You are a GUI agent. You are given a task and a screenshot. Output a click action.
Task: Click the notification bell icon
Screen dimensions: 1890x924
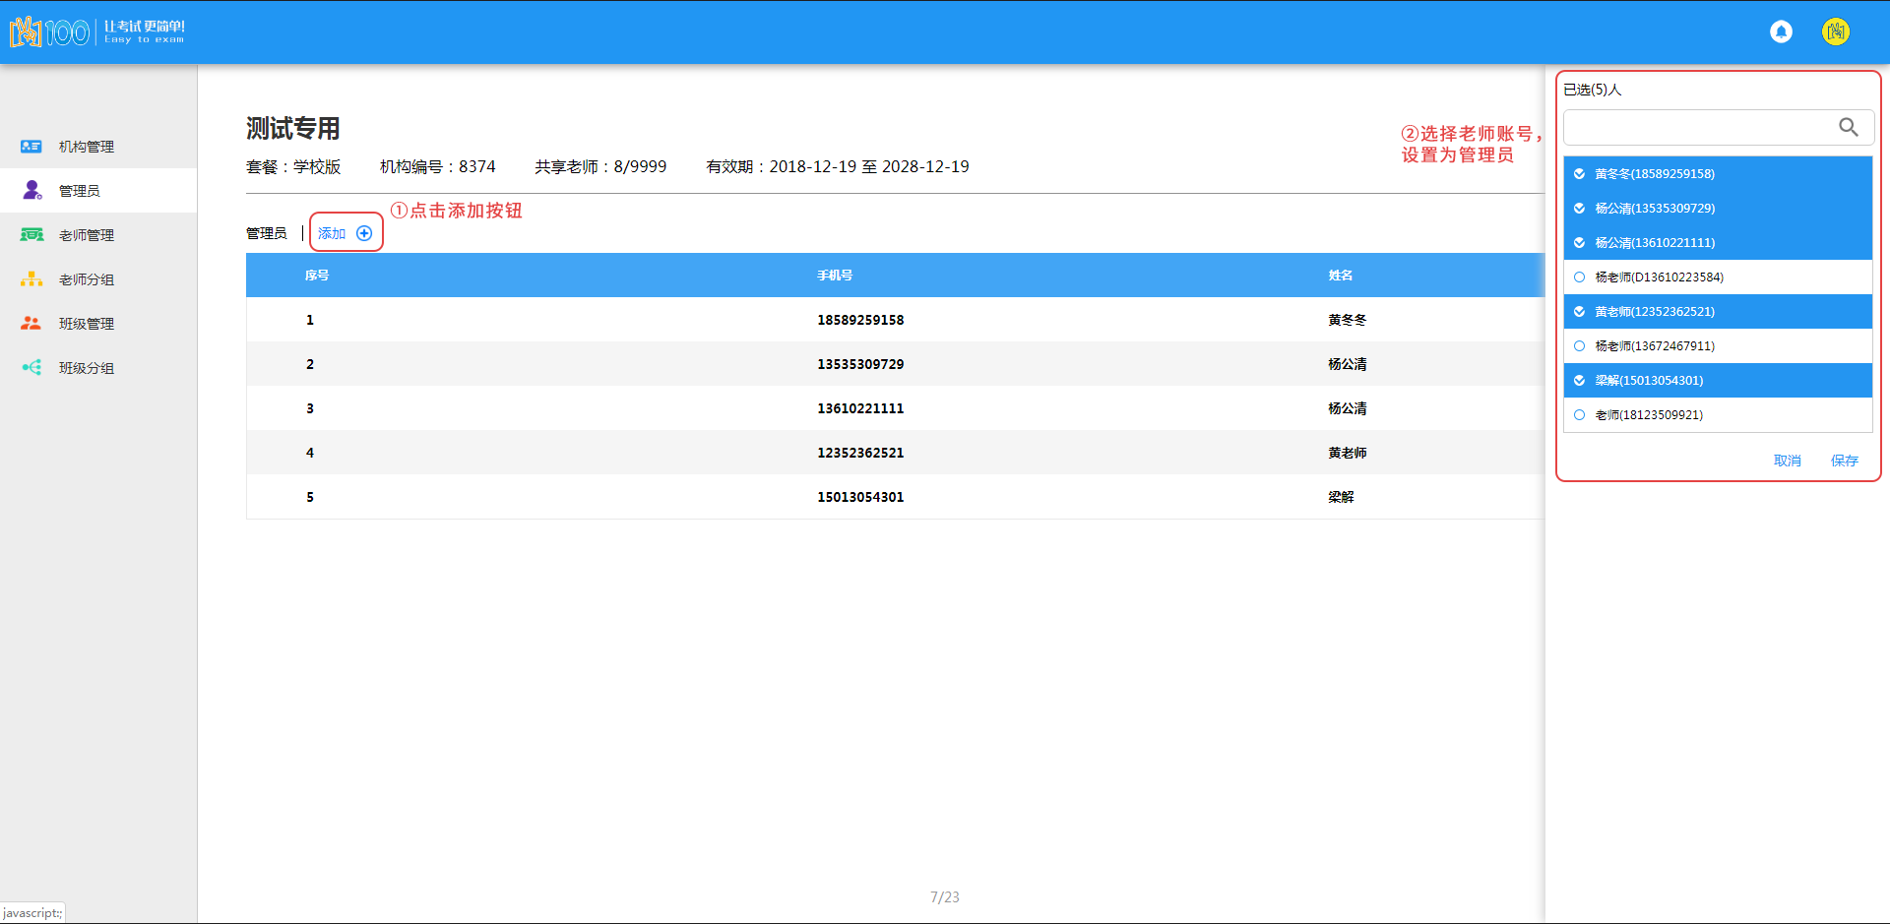pyautogui.click(x=1781, y=32)
